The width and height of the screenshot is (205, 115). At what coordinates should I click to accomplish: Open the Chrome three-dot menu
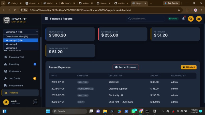(201, 10)
